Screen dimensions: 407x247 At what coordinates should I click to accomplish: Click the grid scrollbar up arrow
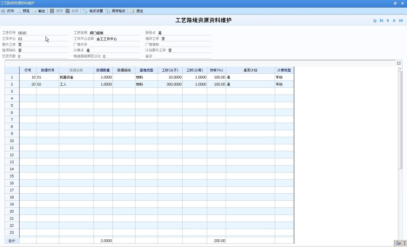click(x=400, y=69)
